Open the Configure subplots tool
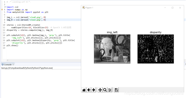The width and height of the screenshot is (186, 98). click(x=110, y=90)
